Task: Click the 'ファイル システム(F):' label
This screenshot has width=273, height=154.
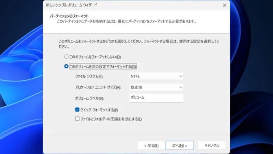Action: 89,77
